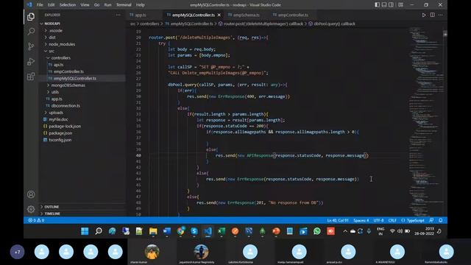Open Customize Layout icon
Viewport: 471px width, 265px height.
point(400,5)
